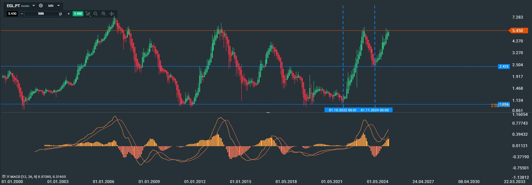Image resolution: width=532 pixels, height=185 pixels.
Task: Zoom in the chart with magnifier plus
Action: [104, 14]
